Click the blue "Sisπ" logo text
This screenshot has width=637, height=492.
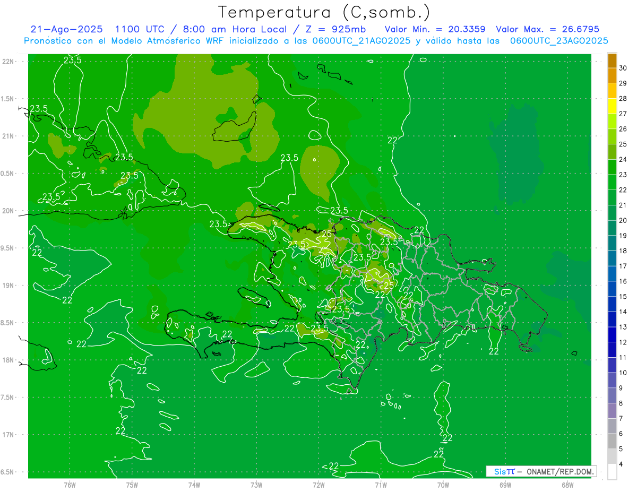point(504,471)
